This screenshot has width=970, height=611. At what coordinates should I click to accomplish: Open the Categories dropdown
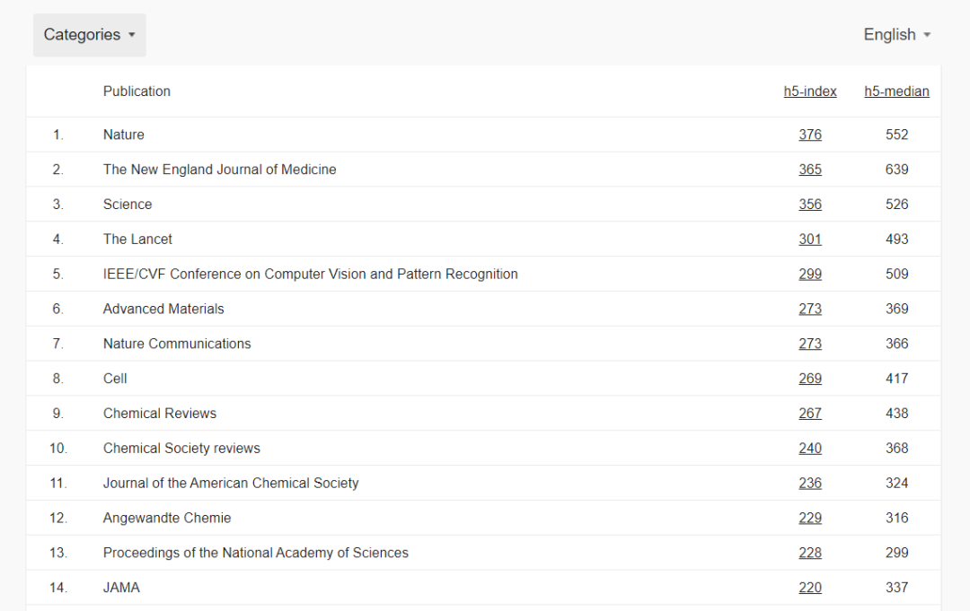point(90,35)
